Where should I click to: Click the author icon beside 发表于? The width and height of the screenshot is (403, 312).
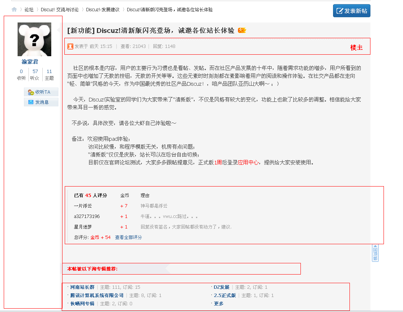[x=70, y=46]
